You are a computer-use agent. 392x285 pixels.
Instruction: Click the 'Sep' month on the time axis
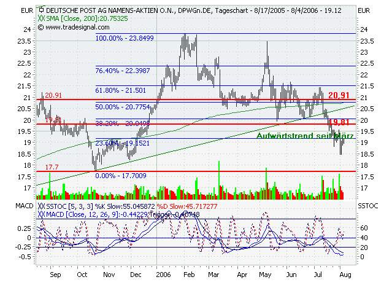point(55,275)
